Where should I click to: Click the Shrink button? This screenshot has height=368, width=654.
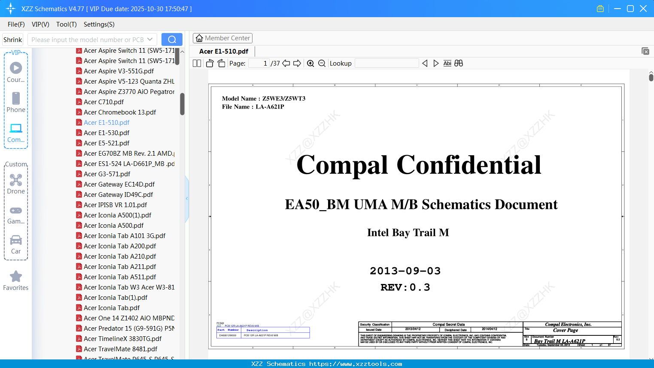[x=12, y=39]
